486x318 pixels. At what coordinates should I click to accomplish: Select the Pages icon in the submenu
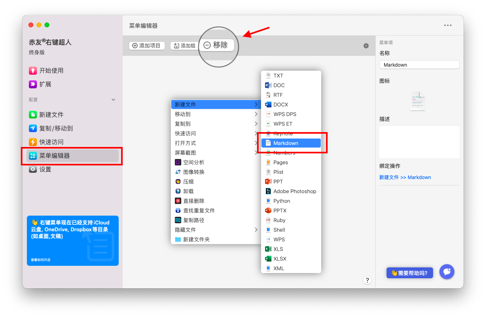(x=268, y=162)
